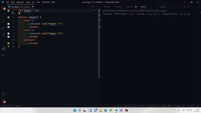
Task: Collapse default fold arrow on line 10
Action: (17, 40)
